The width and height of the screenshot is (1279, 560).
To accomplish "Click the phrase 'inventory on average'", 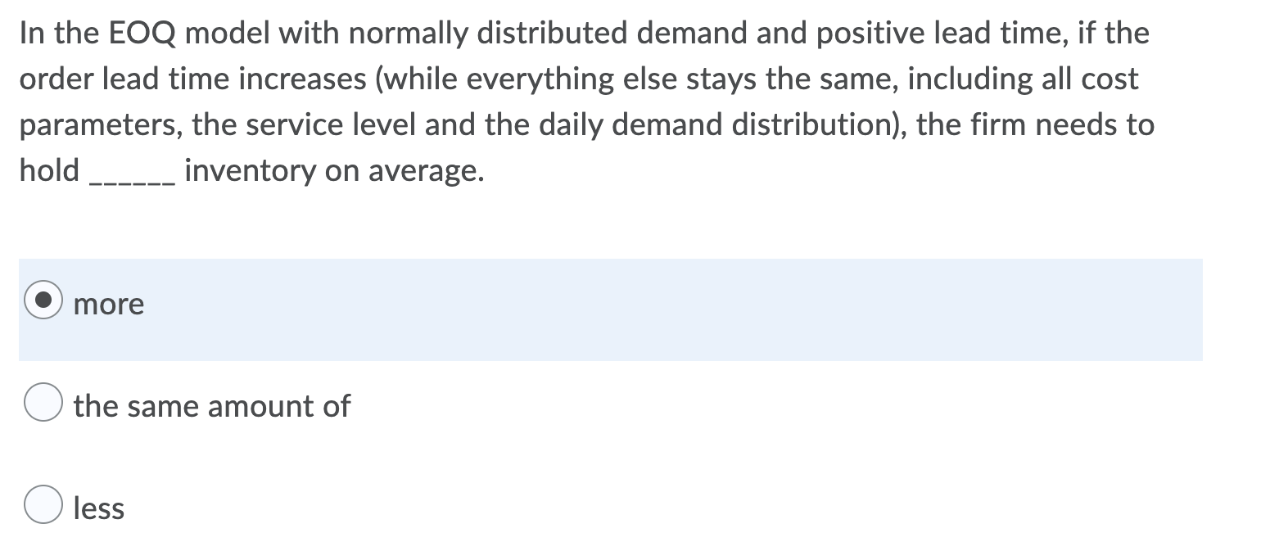I will (333, 170).
